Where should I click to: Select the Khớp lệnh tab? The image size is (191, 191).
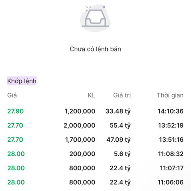pos(22,81)
